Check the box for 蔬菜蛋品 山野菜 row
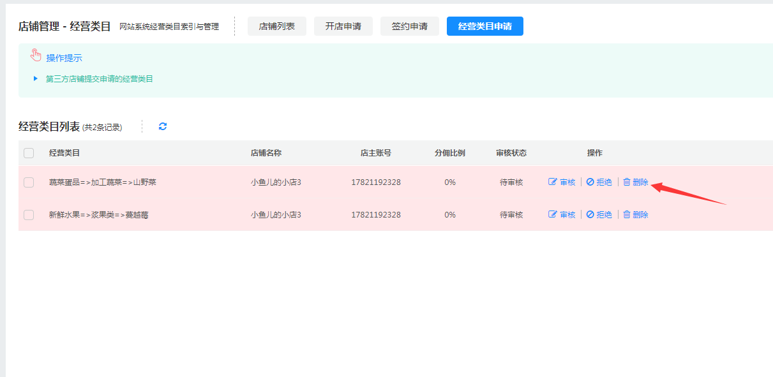Viewport: 773px width, 377px height. pos(29,182)
